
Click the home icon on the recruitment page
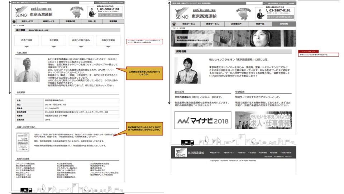point(174,24)
